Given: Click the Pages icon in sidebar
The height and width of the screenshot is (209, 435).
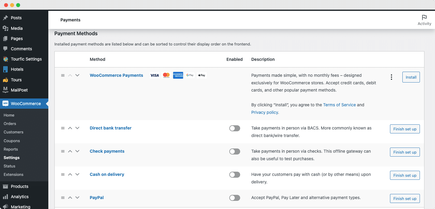Looking at the screenshot, I should click(x=5, y=39).
